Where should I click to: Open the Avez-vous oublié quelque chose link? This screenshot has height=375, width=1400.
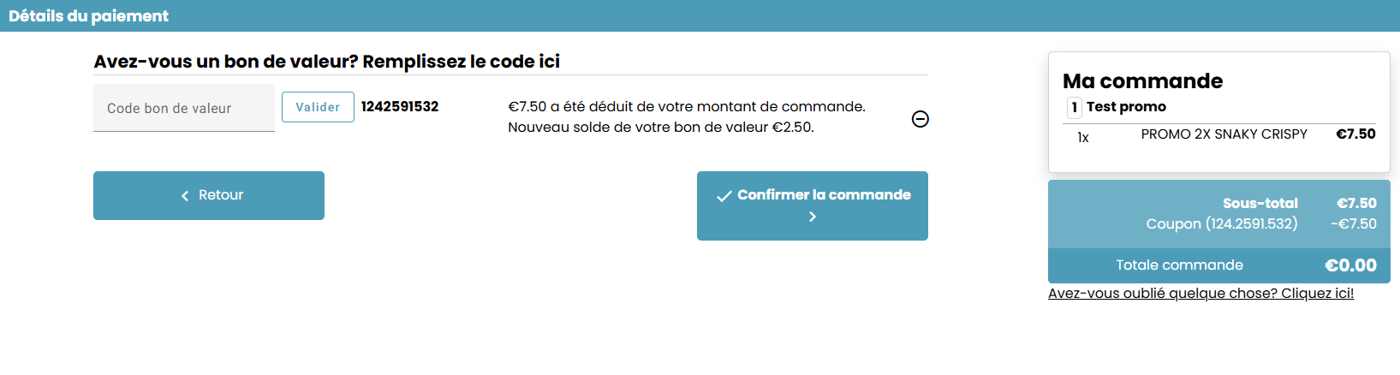1200,293
